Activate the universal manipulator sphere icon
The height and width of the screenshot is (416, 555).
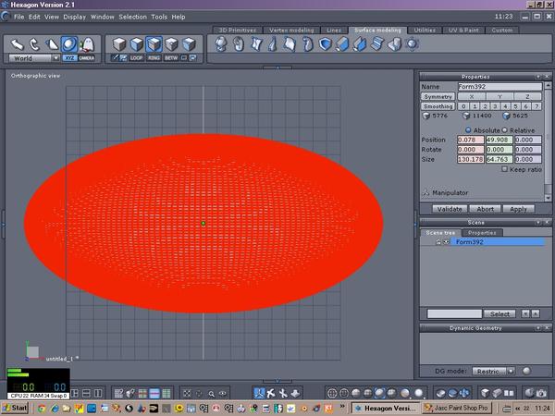(x=69, y=45)
